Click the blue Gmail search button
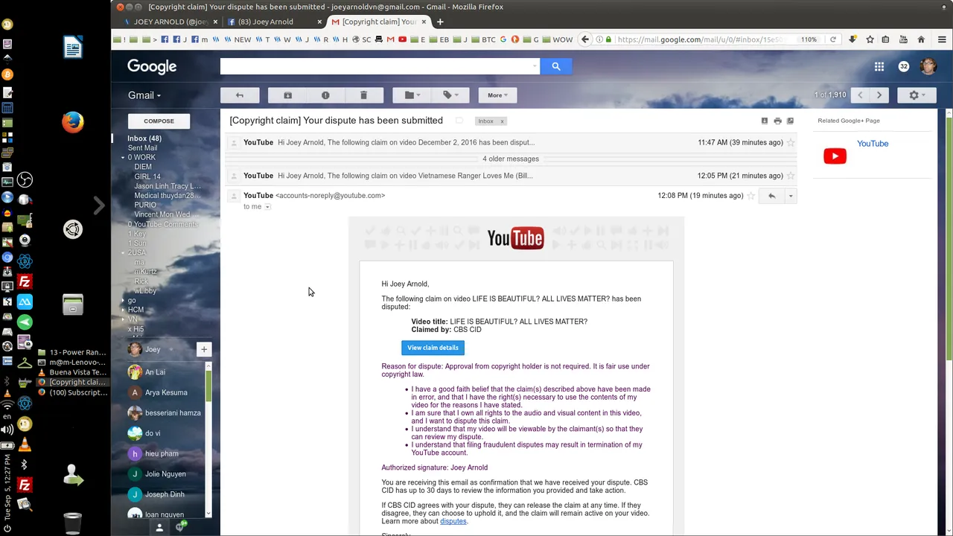The width and height of the screenshot is (953, 536). click(x=555, y=66)
